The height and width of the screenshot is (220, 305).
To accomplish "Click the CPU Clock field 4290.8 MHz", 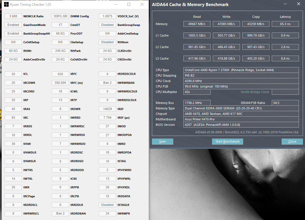I will pos(241,81).
